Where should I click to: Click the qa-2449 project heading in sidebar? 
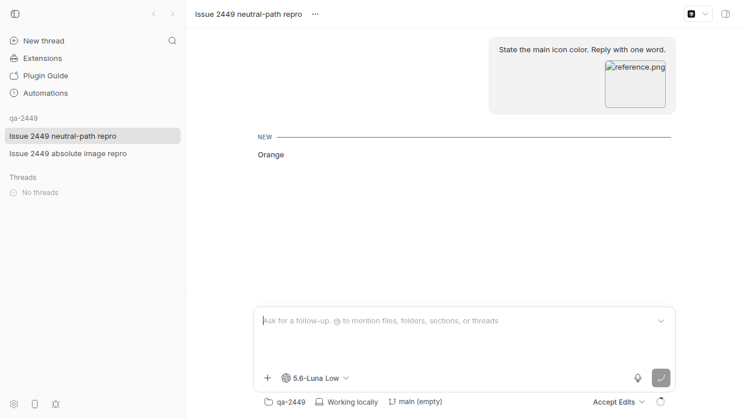click(x=23, y=118)
